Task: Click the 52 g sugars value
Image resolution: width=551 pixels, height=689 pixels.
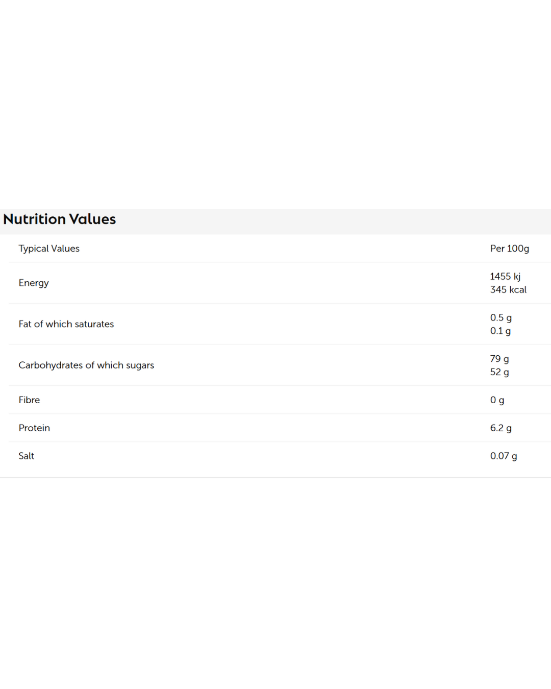Action: pos(499,372)
